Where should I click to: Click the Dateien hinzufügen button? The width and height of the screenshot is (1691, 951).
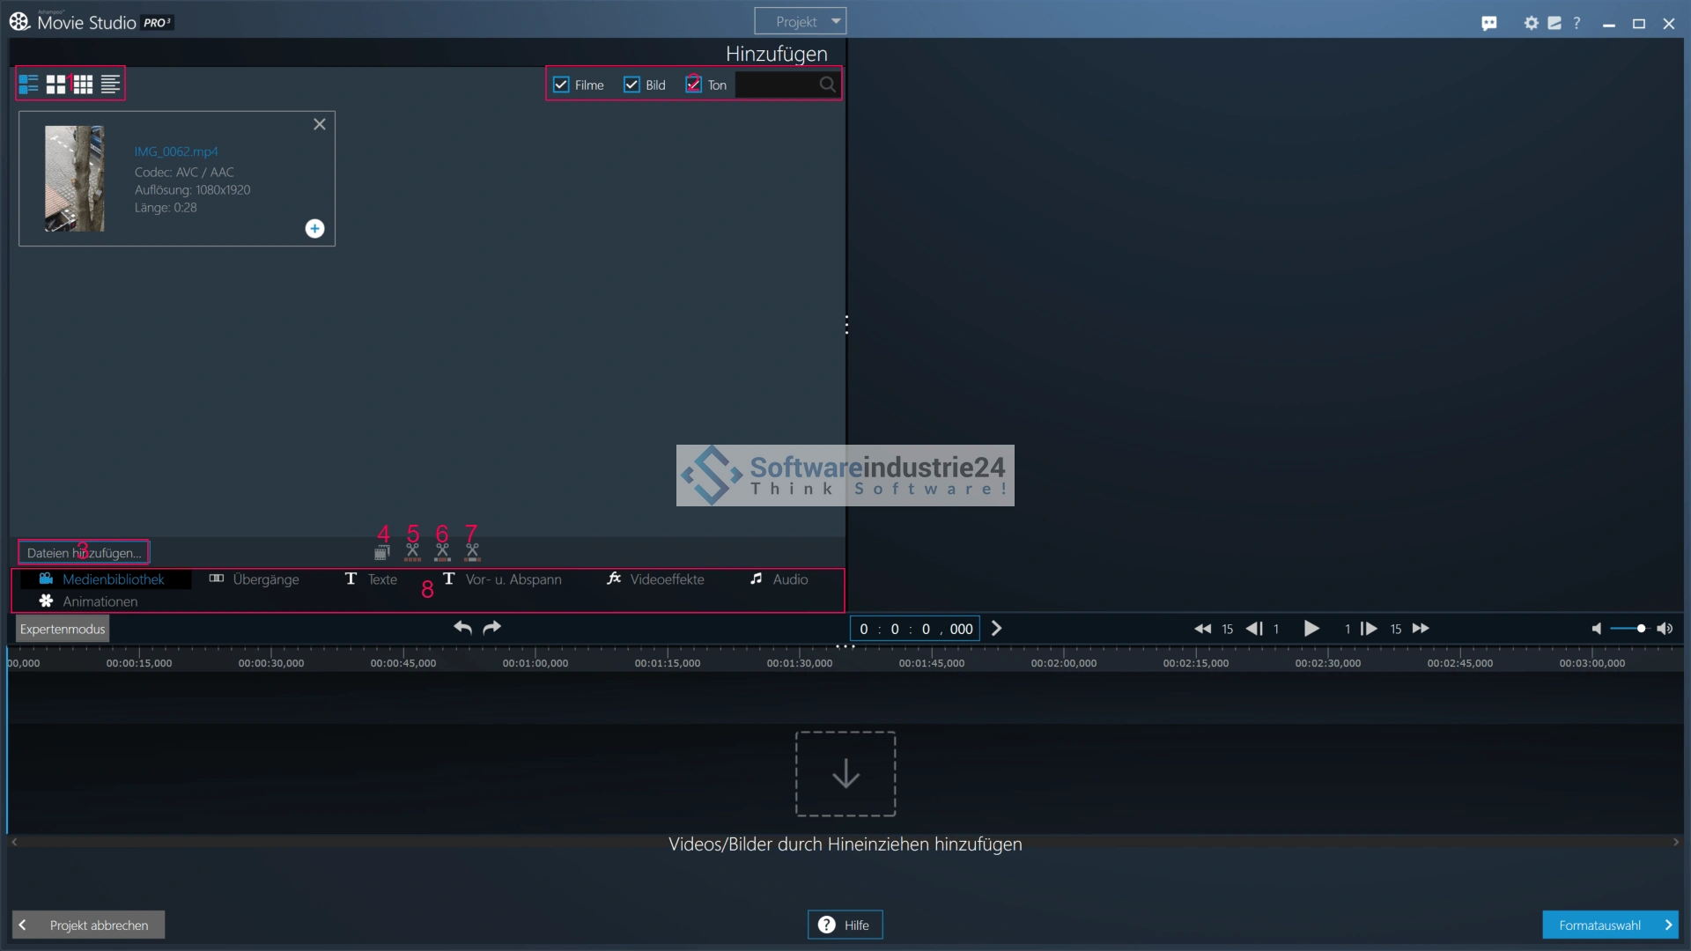84,553
